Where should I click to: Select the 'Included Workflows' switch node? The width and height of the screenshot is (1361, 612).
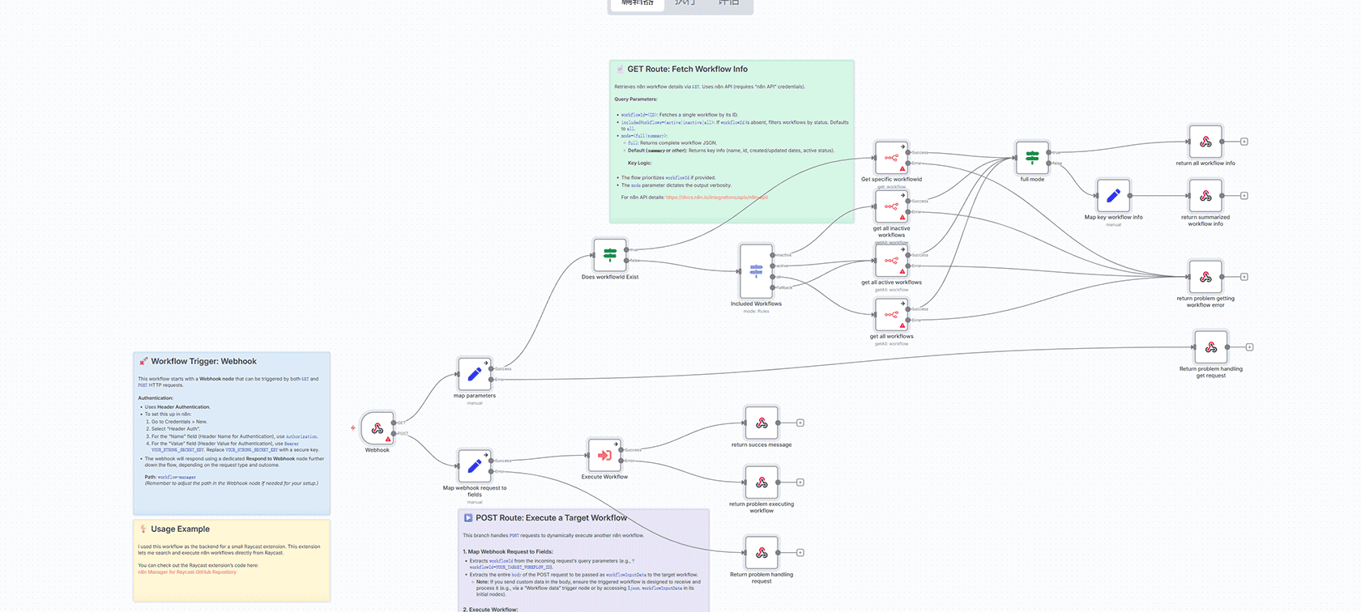[755, 271]
